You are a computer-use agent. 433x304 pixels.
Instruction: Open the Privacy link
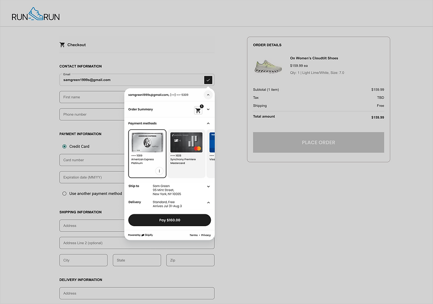coord(206,235)
